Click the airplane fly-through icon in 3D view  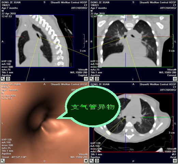(x=86, y=161)
